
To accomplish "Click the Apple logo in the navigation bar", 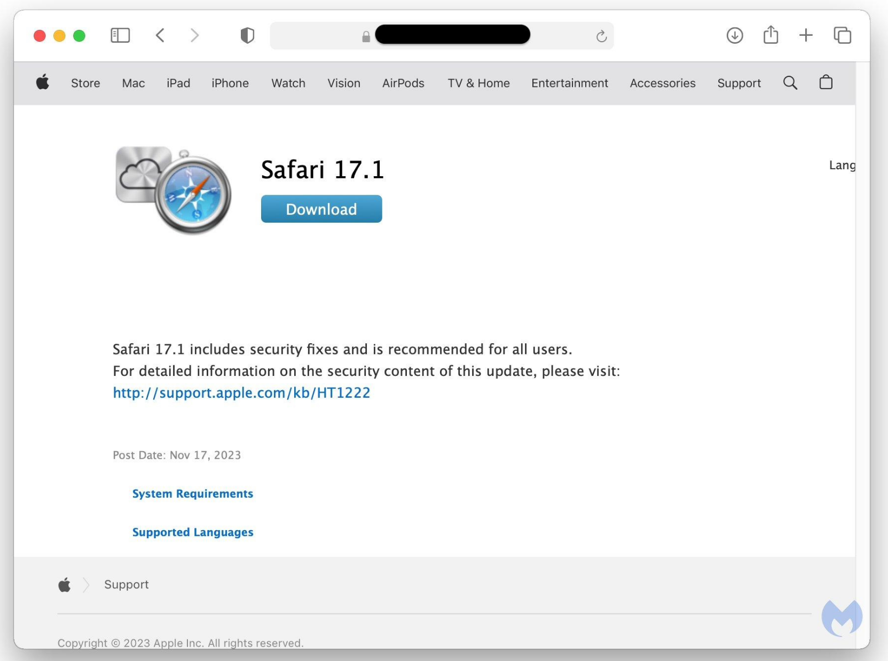I will pyautogui.click(x=43, y=82).
